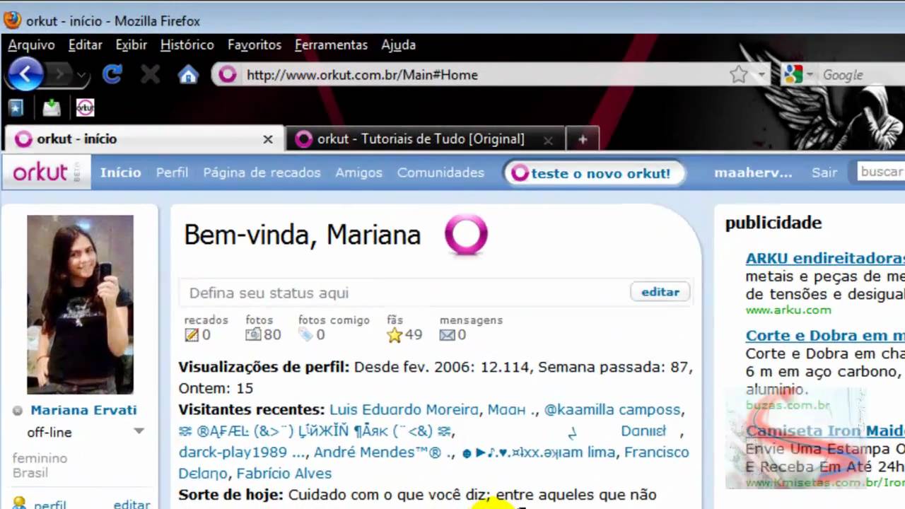Open the Ferramentas menu

tap(331, 45)
